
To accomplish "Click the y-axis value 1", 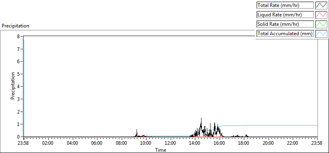I will coord(19,124).
